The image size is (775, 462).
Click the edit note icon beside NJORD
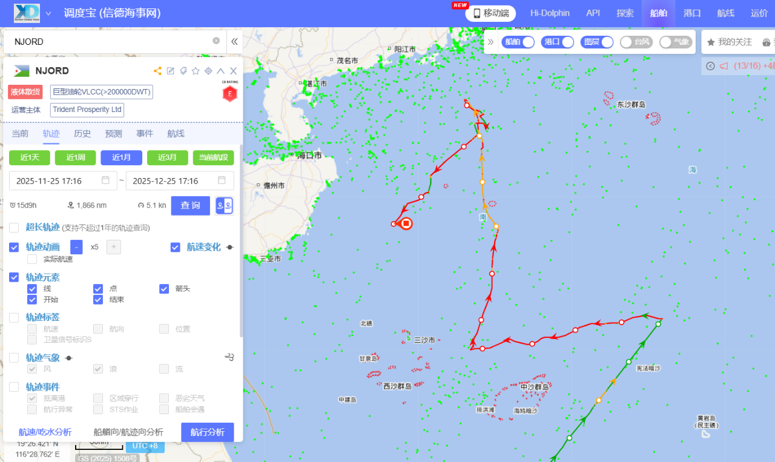(x=171, y=71)
